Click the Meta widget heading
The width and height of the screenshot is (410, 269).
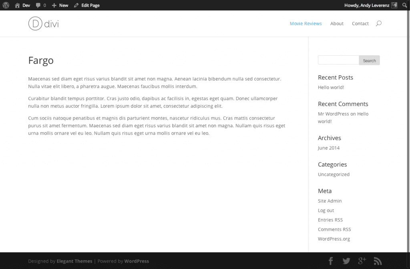tap(325, 191)
